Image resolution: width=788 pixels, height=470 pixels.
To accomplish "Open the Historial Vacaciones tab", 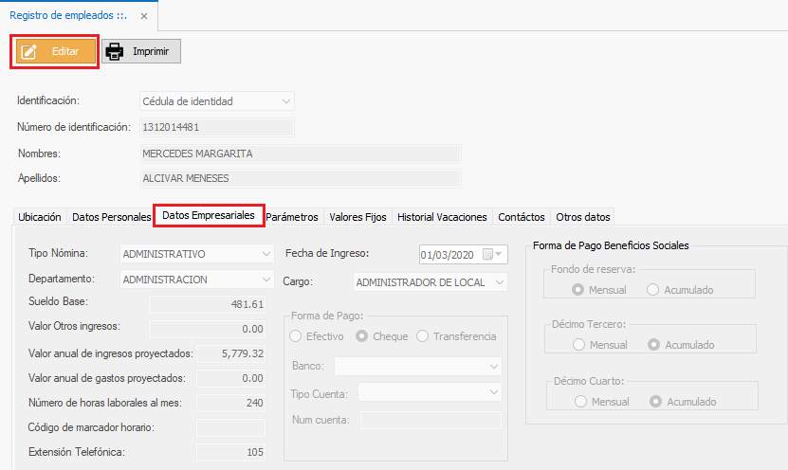I will click(442, 217).
